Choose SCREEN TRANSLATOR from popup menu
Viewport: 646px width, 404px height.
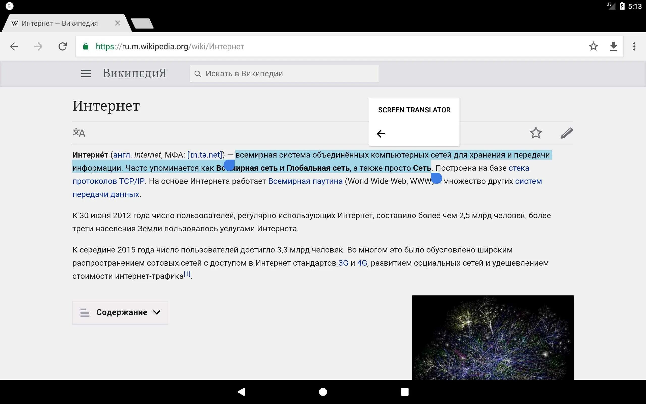click(x=414, y=110)
